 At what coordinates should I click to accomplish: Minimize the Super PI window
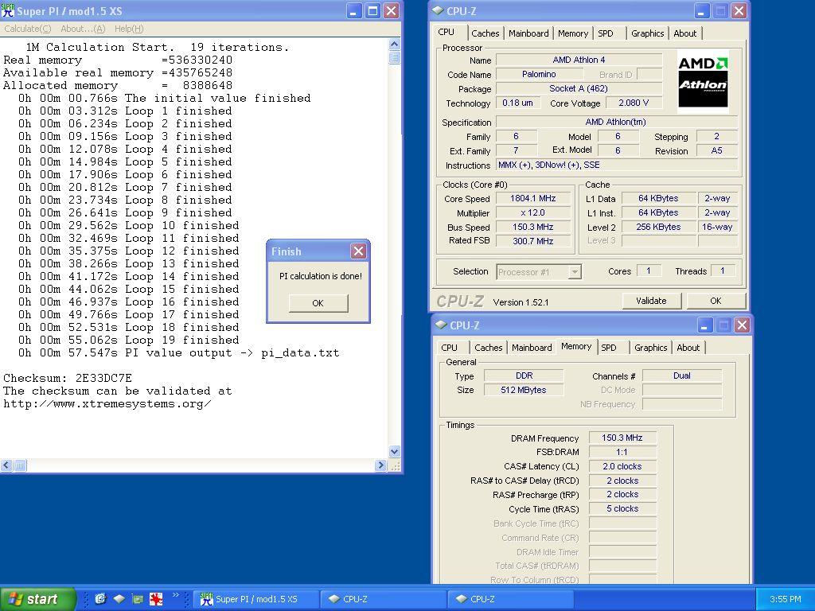click(x=354, y=11)
